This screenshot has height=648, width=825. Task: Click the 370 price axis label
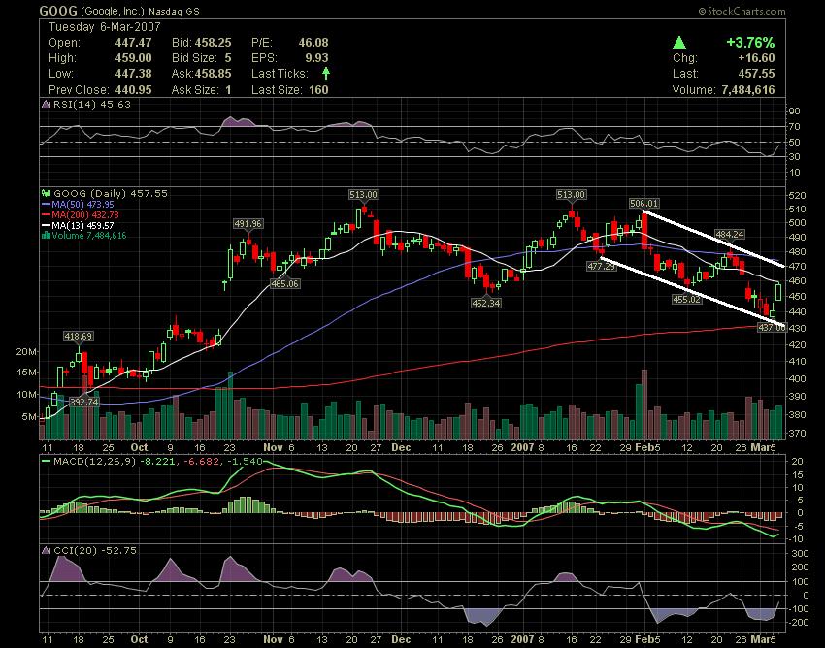coord(798,434)
